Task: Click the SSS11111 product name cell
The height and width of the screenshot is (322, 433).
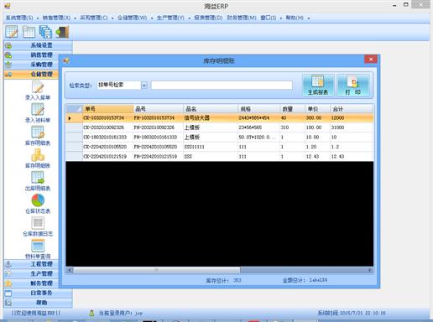Action: tap(211, 147)
